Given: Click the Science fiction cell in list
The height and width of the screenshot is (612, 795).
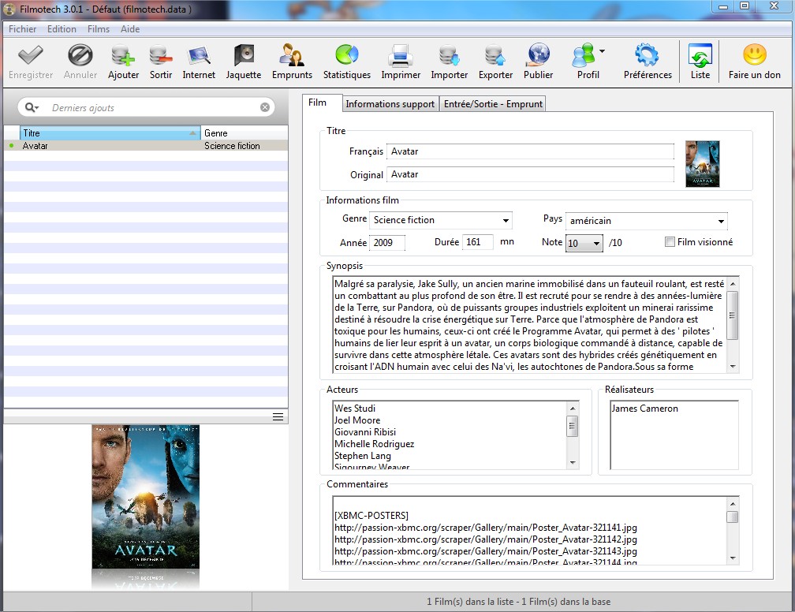Looking at the screenshot, I should (x=232, y=146).
